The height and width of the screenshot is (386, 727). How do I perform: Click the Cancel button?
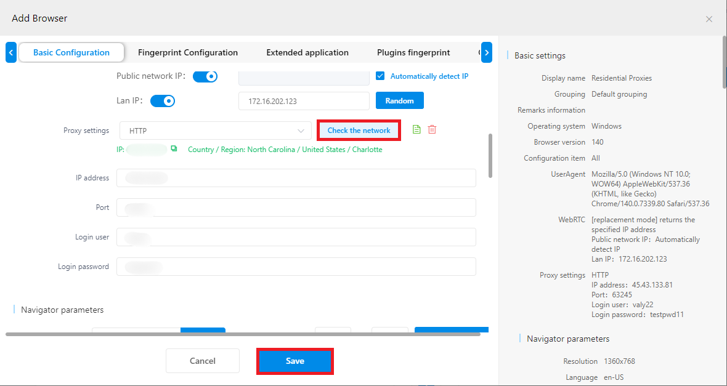click(202, 361)
